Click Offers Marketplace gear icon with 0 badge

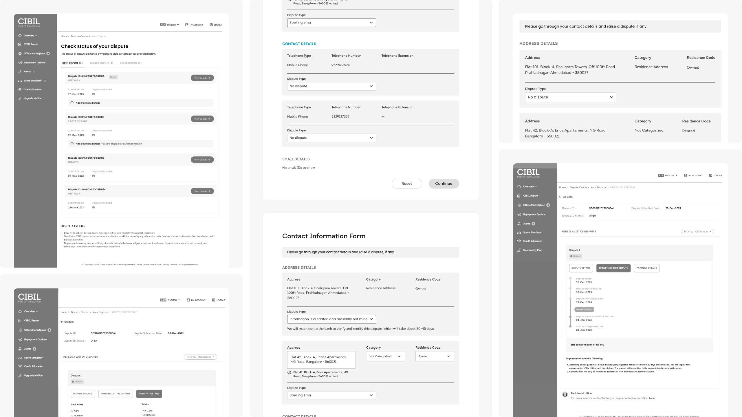(20, 54)
